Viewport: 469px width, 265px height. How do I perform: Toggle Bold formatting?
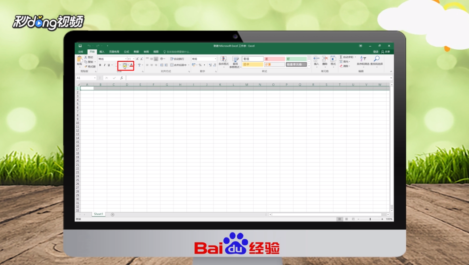coord(100,65)
